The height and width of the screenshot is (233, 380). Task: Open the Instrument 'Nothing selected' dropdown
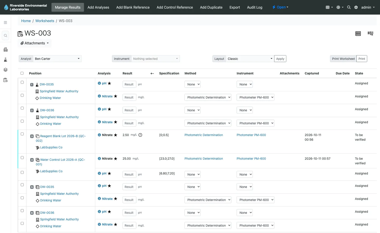click(x=155, y=59)
